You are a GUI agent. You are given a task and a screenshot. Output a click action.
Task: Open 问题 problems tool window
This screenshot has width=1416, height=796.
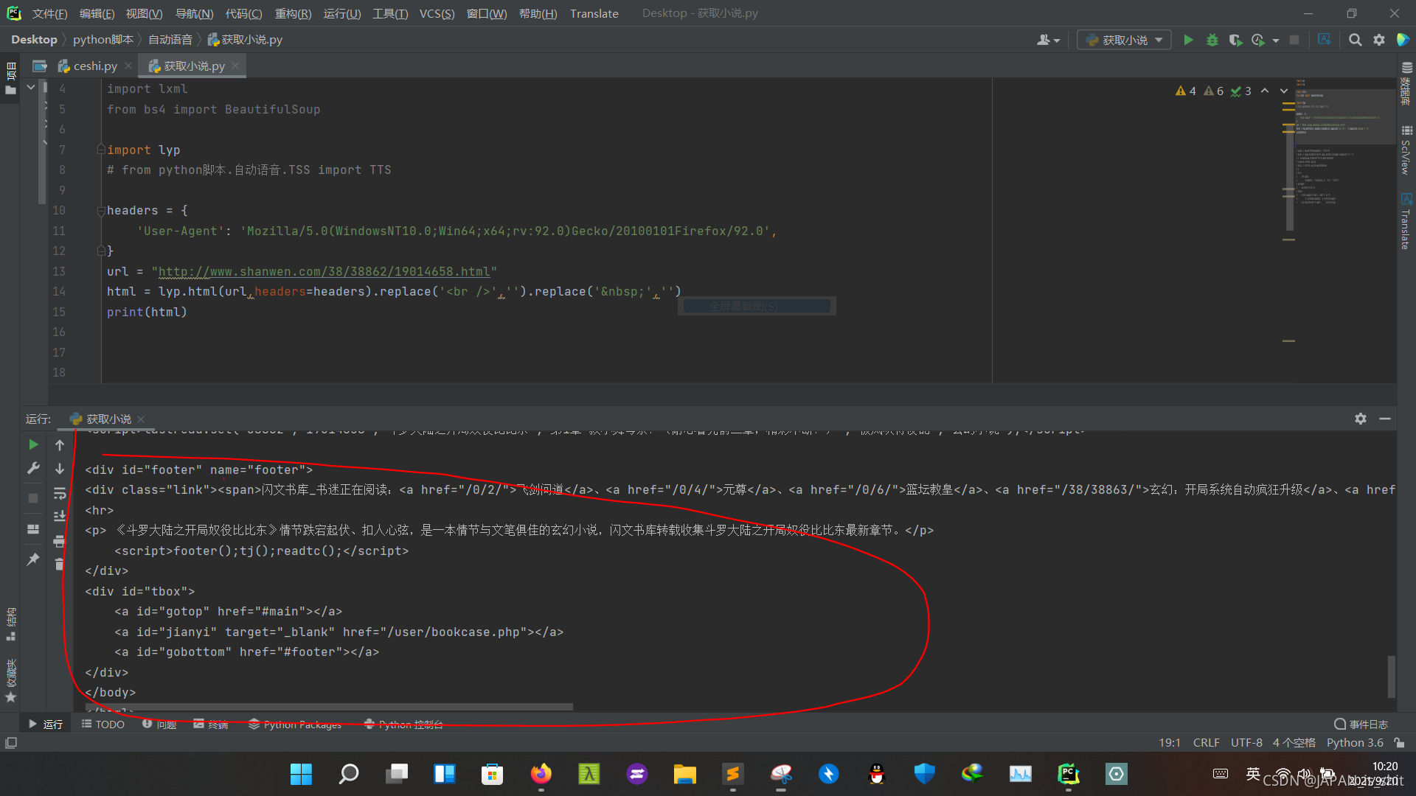[159, 725]
